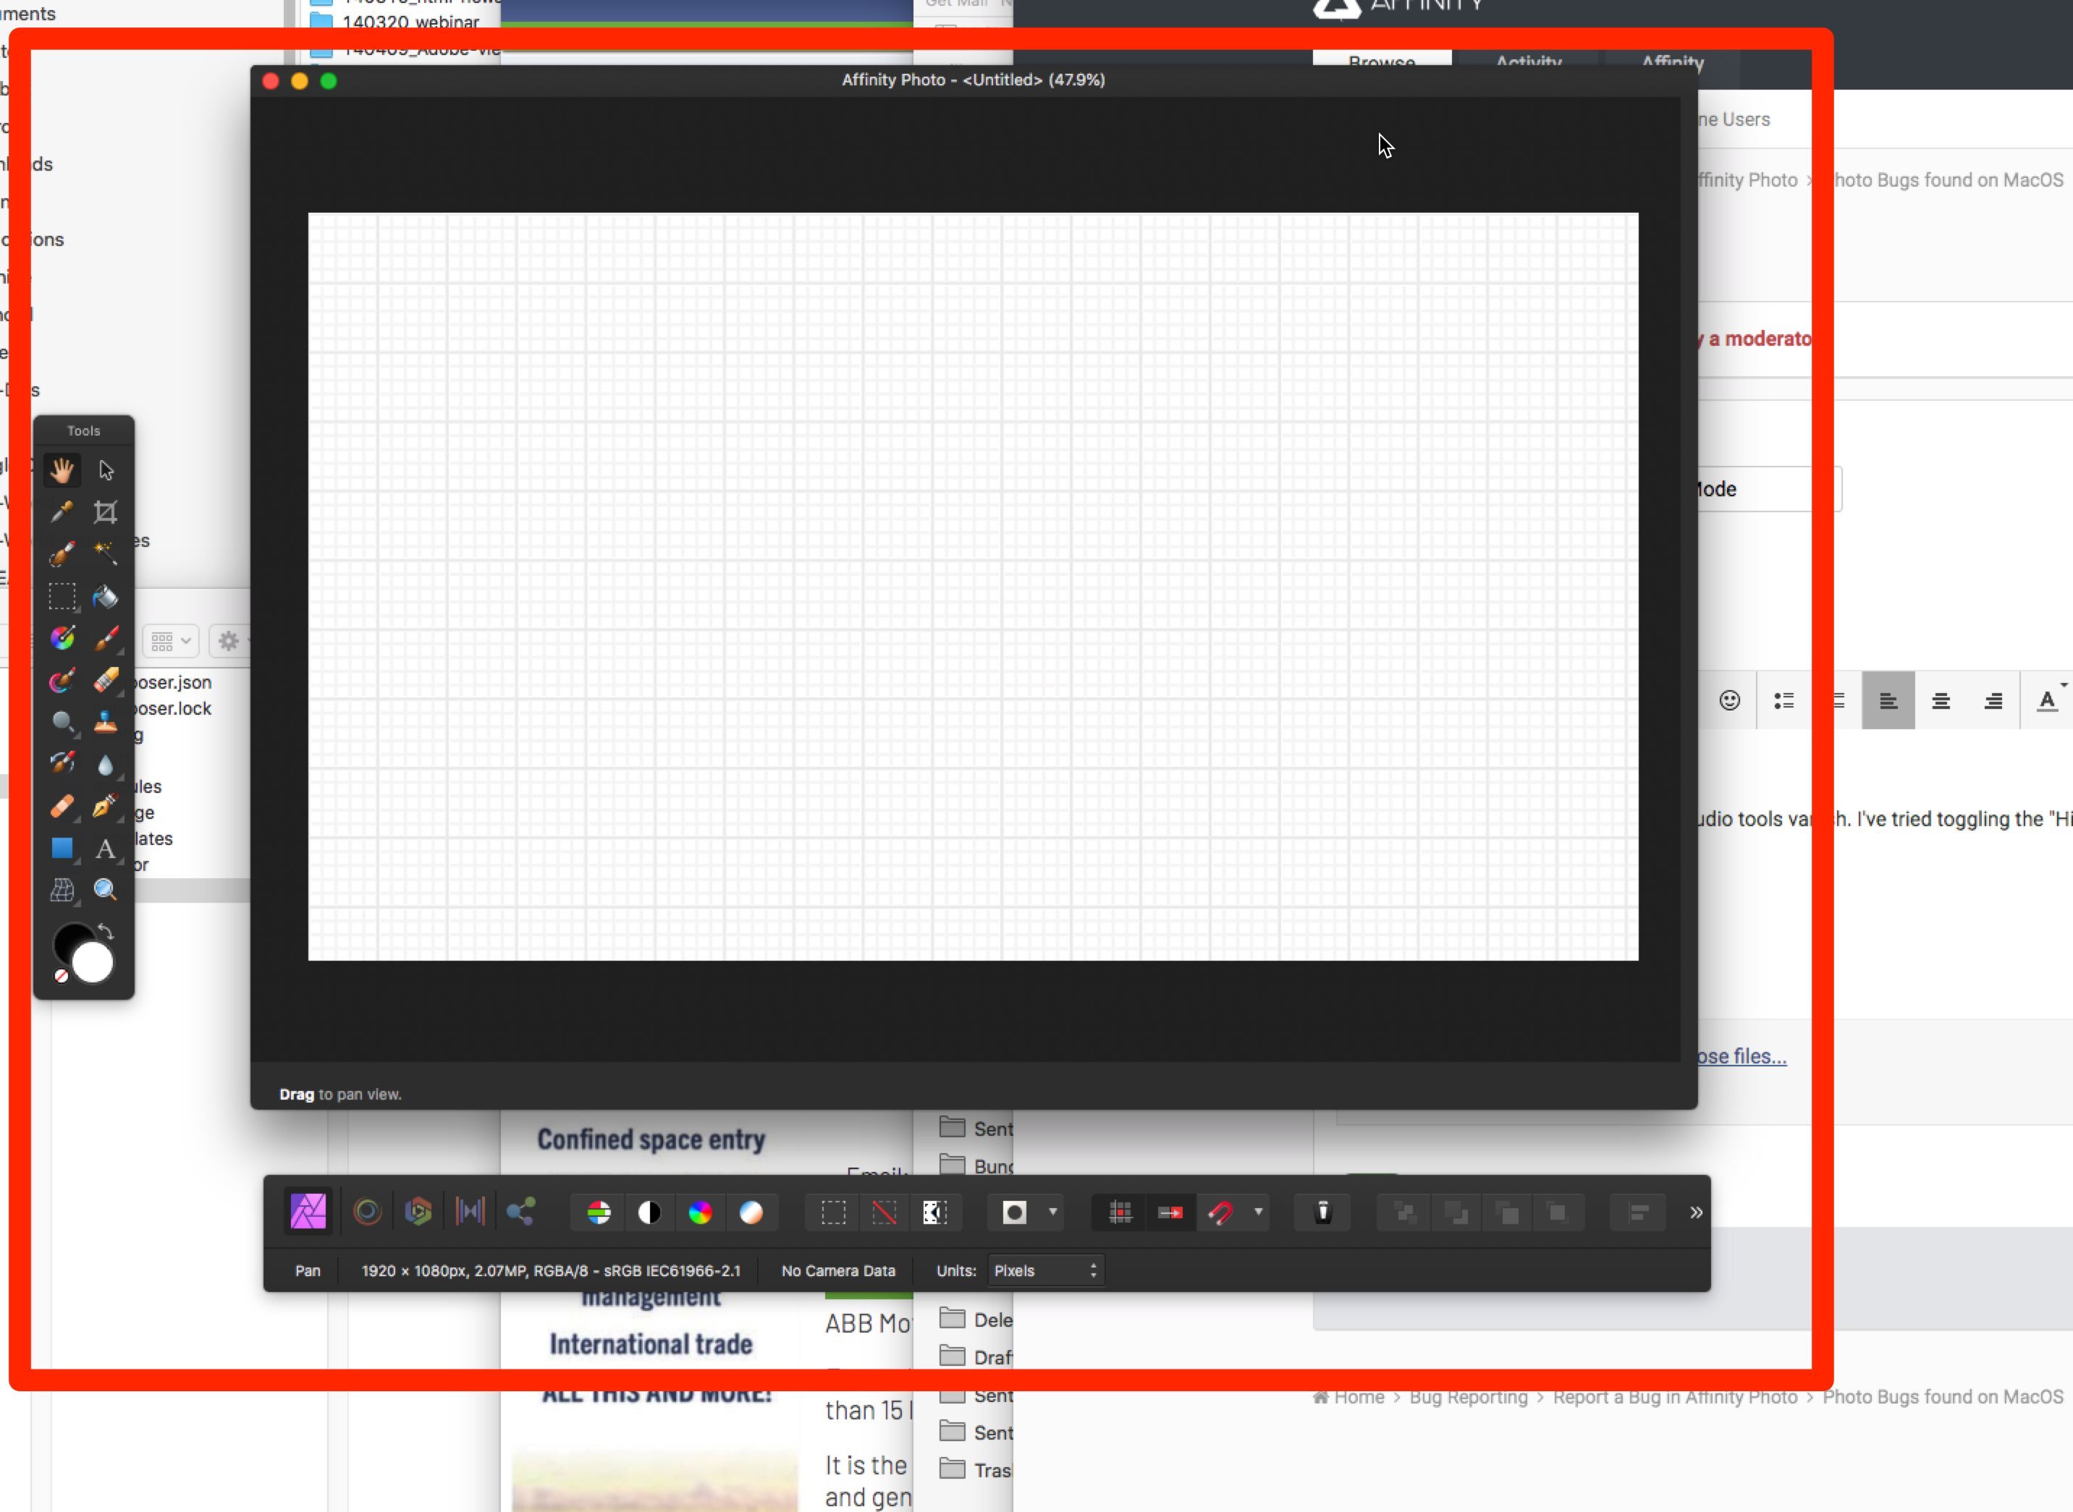The height and width of the screenshot is (1512, 2073).
Task: Select the View (hand) tool
Action: [62, 470]
